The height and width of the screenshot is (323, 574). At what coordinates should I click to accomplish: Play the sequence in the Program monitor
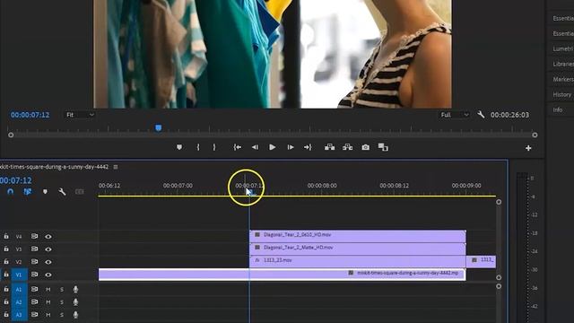click(x=273, y=147)
